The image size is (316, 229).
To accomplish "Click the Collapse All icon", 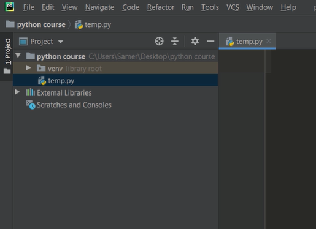I will click(x=175, y=41).
